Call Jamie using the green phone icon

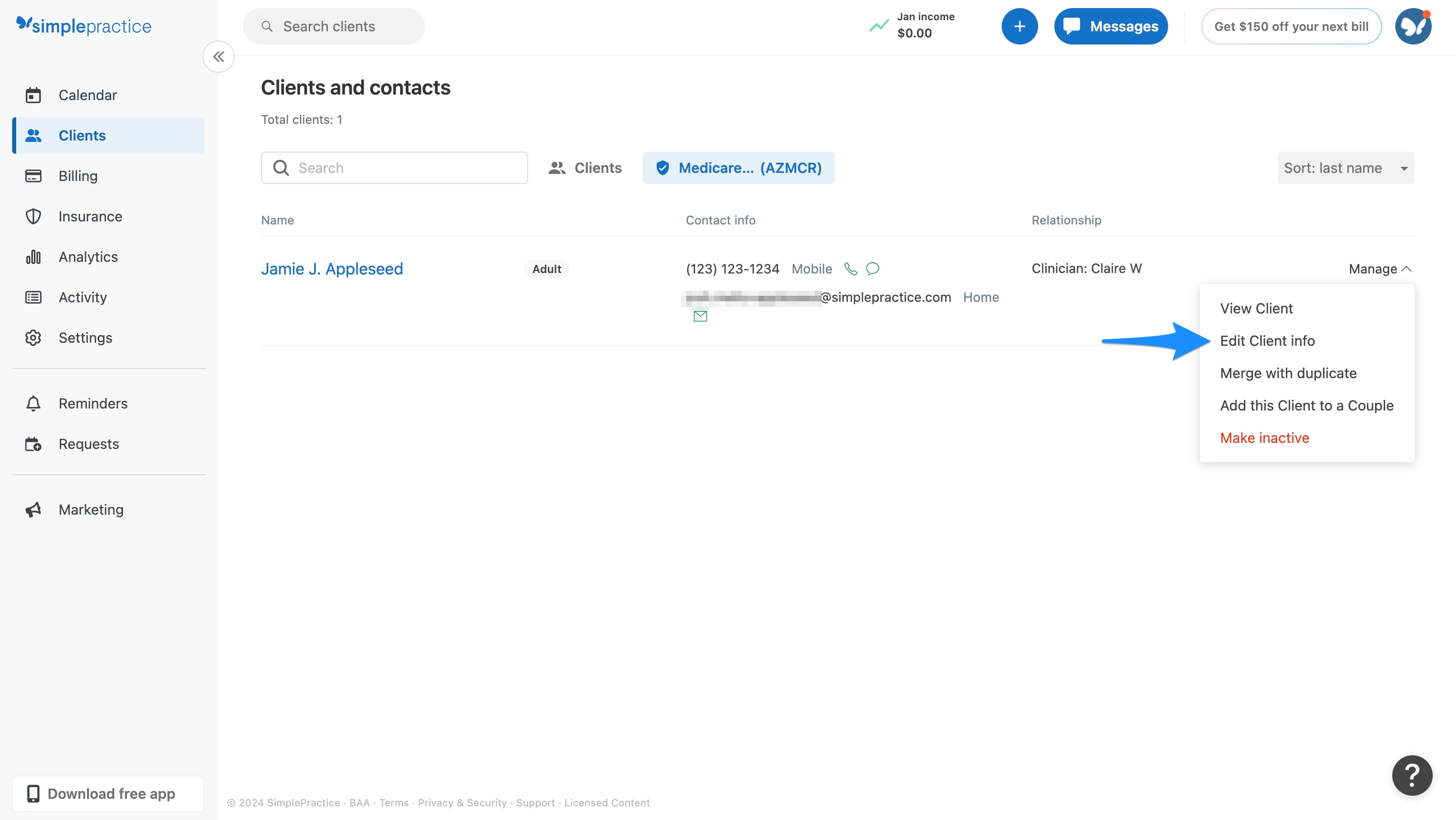(850, 269)
